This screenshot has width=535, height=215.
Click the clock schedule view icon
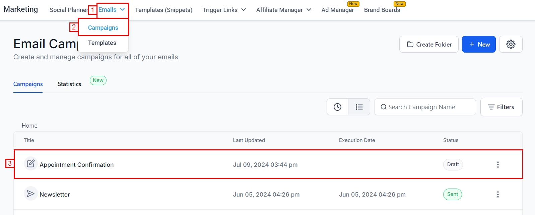(x=337, y=107)
